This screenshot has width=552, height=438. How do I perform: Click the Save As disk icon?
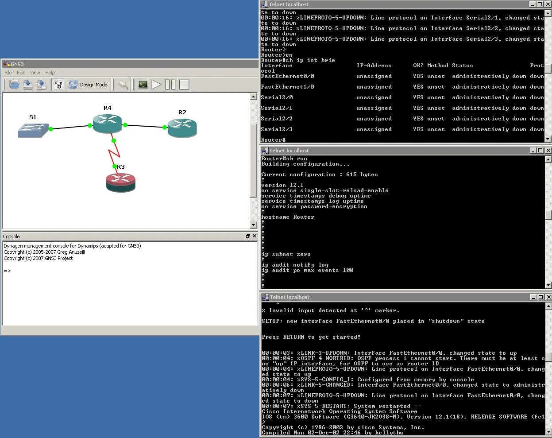click(x=42, y=84)
